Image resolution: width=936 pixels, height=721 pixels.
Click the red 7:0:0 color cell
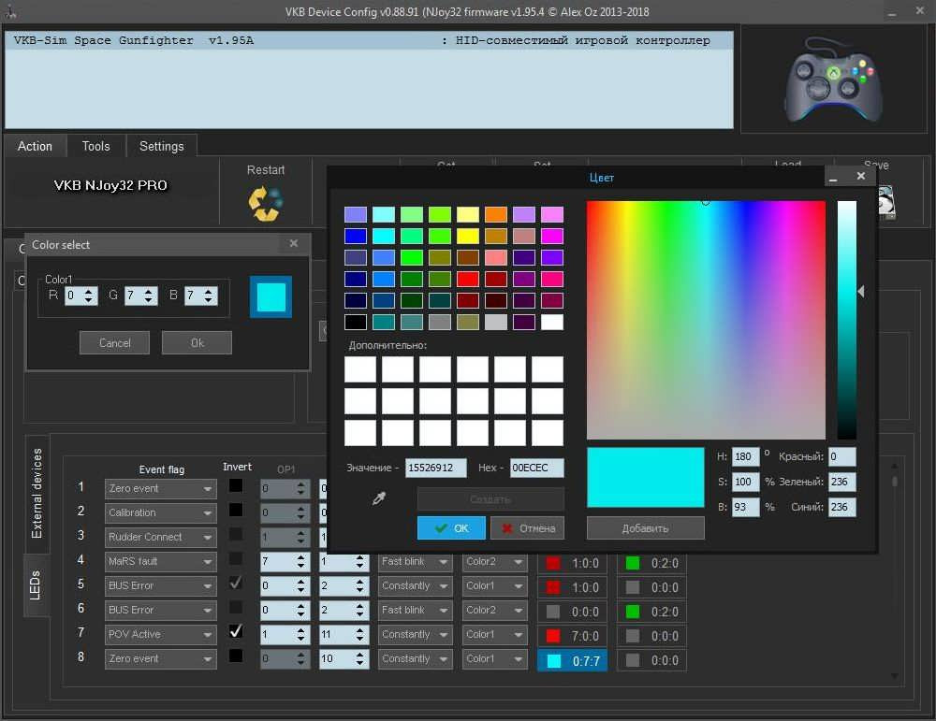click(573, 636)
